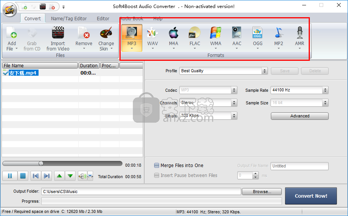
Task: Click the Convert Now! button
Action: [311, 196]
